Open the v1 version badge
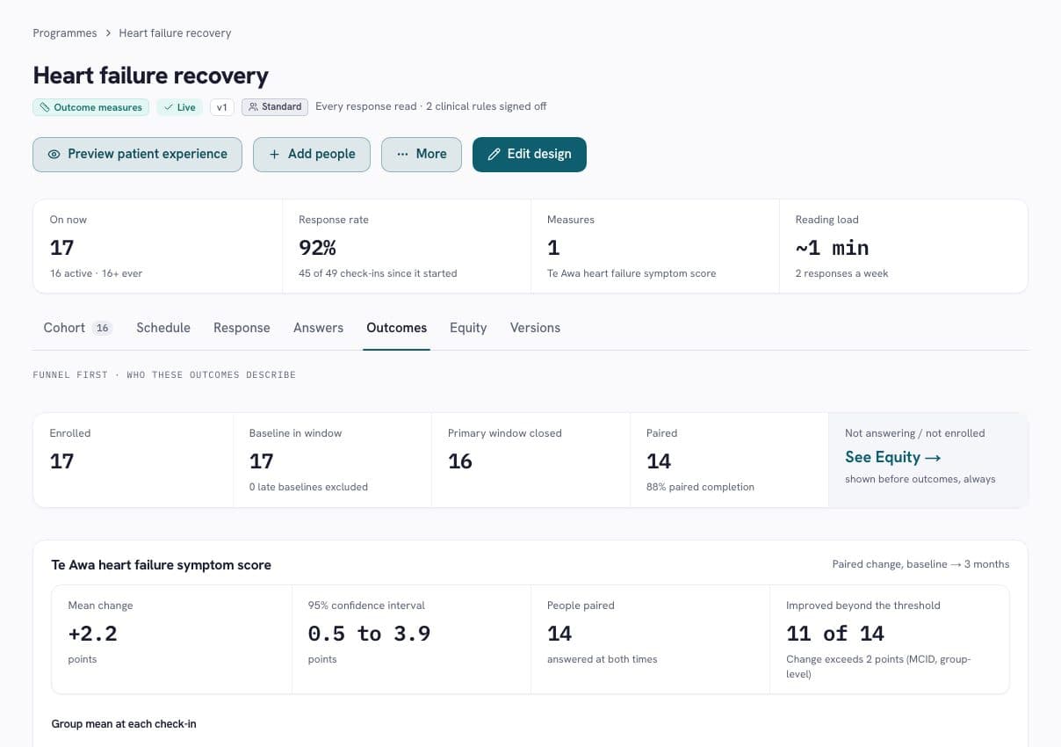Screen dimensions: 1061x747 (x=221, y=107)
